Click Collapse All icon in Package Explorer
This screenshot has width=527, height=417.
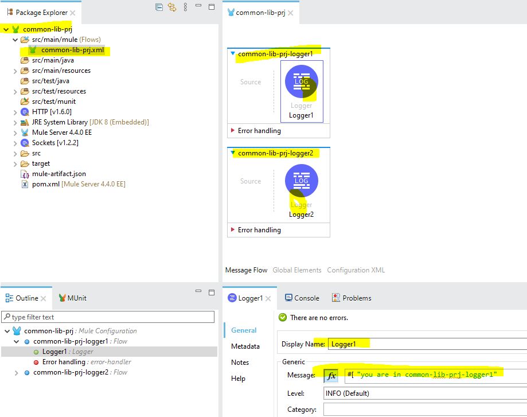159,7
